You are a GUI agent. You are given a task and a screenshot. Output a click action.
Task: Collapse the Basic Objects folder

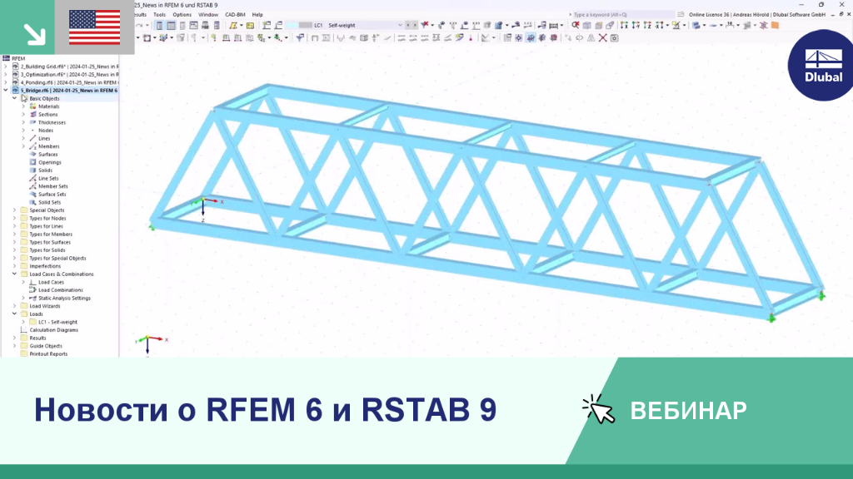tap(15, 98)
